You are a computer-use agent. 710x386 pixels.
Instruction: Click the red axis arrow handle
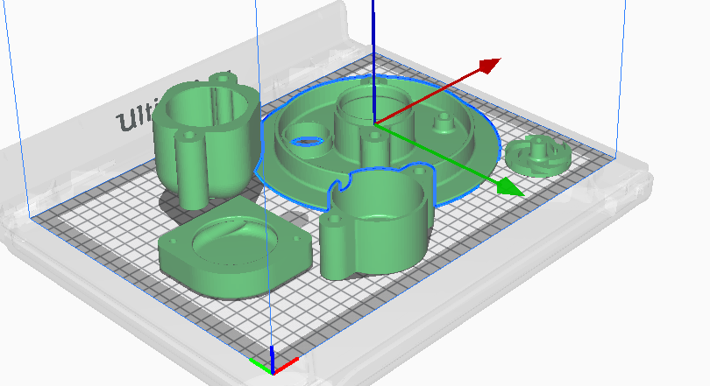489,65
